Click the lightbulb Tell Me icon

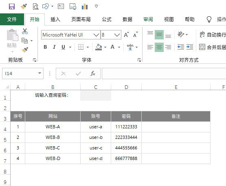tap(209, 19)
